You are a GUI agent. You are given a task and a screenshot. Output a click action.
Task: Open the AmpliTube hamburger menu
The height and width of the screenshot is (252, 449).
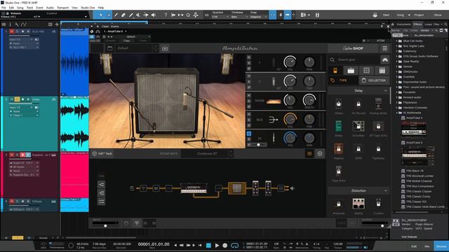[384, 48]
